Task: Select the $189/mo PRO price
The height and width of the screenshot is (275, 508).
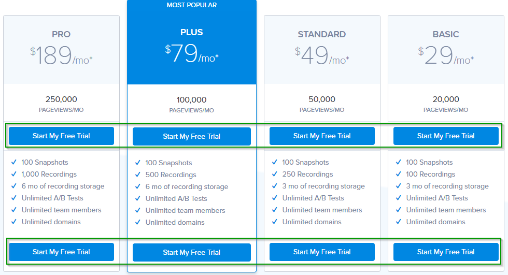Action: [x=61, y=56]
